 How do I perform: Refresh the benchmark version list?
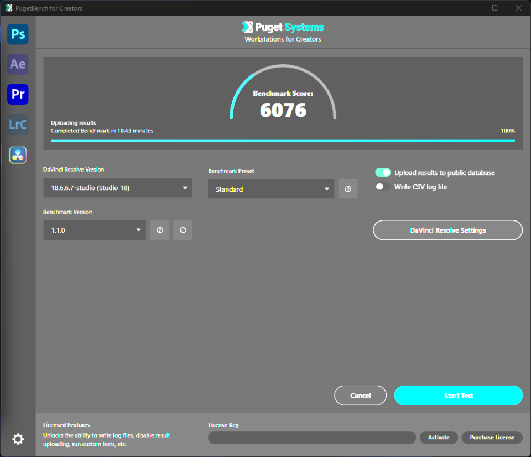183,230
